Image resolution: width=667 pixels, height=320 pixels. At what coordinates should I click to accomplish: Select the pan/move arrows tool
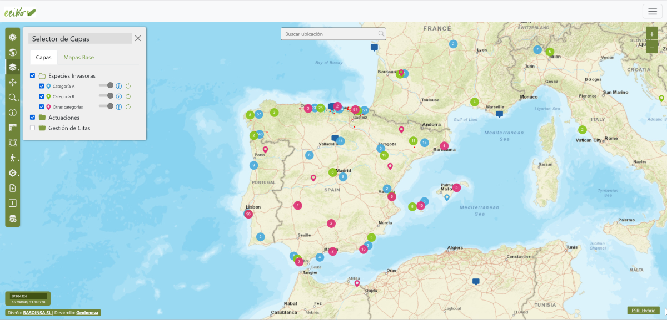[12, 82]
